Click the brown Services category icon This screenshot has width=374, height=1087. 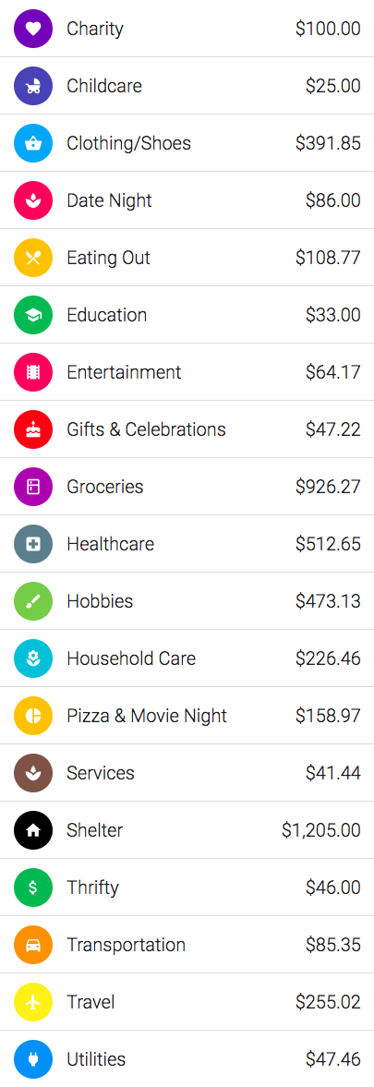pos(33,773)
